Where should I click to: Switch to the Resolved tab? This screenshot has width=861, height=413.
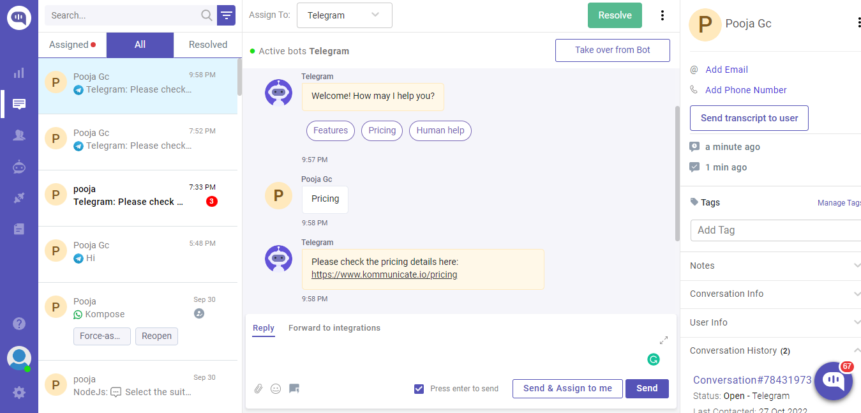click(207, 45)
